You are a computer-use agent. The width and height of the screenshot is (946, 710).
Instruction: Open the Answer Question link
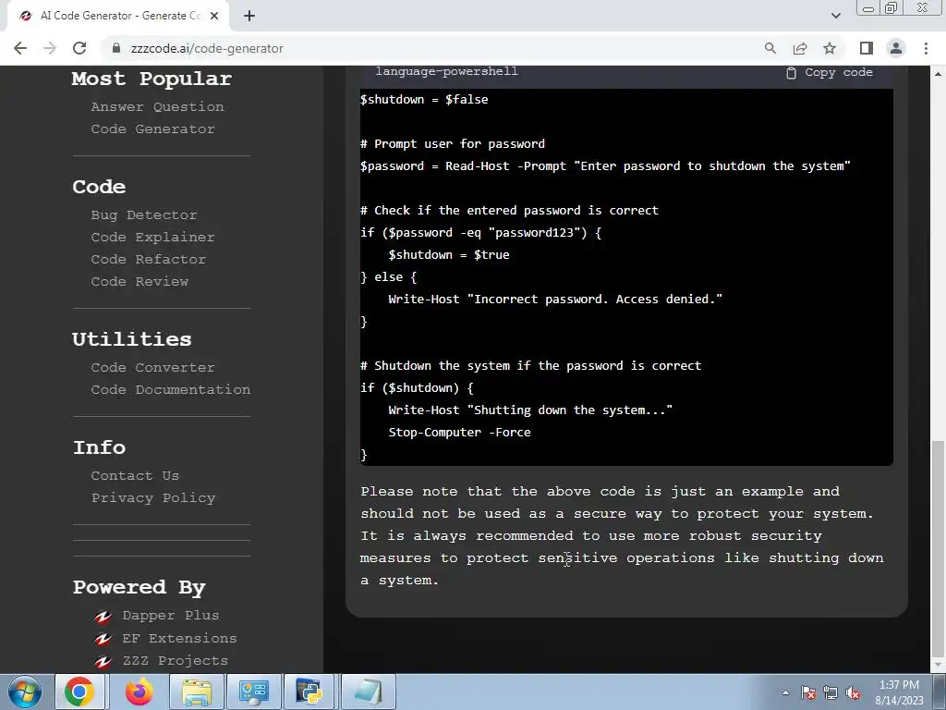(157, 107)
